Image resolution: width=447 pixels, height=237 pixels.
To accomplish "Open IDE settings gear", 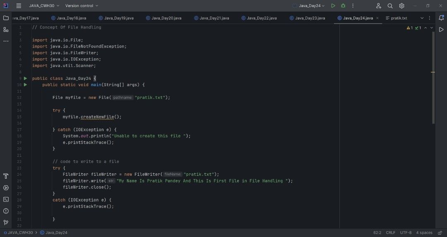I will 401,6.
